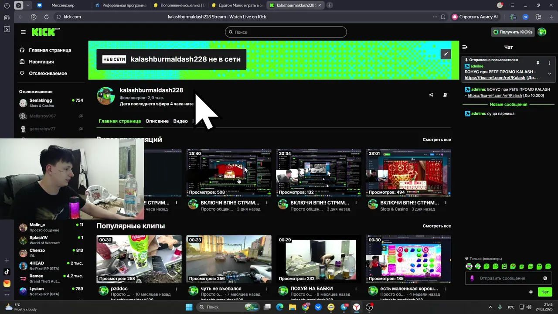Open options for есть маленькая хорош clip
558x314 pixels.
(x=446, y=289)
